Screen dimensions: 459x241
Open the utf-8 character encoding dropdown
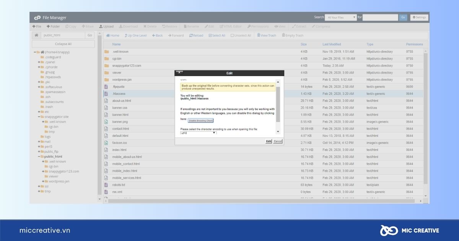coord(198,133)
